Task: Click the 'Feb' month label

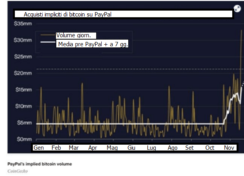Action: (x=56, y=148)
